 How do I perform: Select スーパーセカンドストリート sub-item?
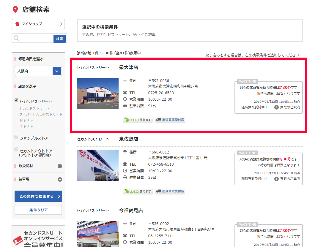point(41,115)
